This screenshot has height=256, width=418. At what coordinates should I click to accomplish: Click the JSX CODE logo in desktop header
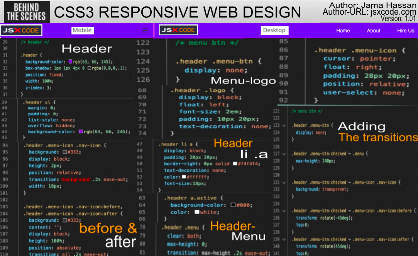tap(178, 30)
